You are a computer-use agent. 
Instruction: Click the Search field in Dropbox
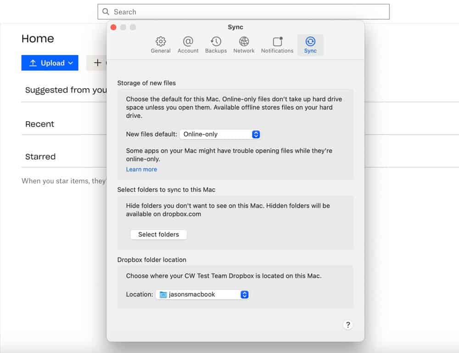[x=244, y=12]
